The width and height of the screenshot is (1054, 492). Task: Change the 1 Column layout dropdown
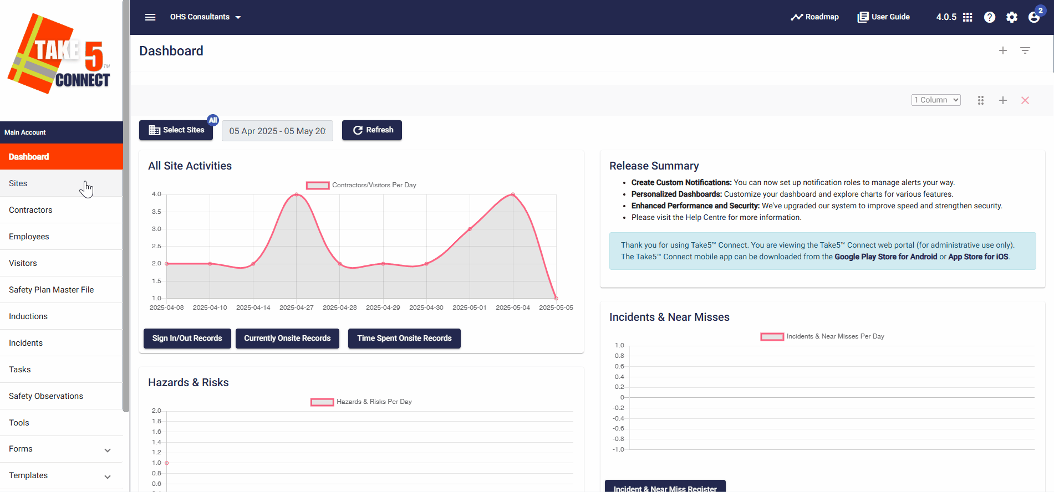(x=936, y=100)
